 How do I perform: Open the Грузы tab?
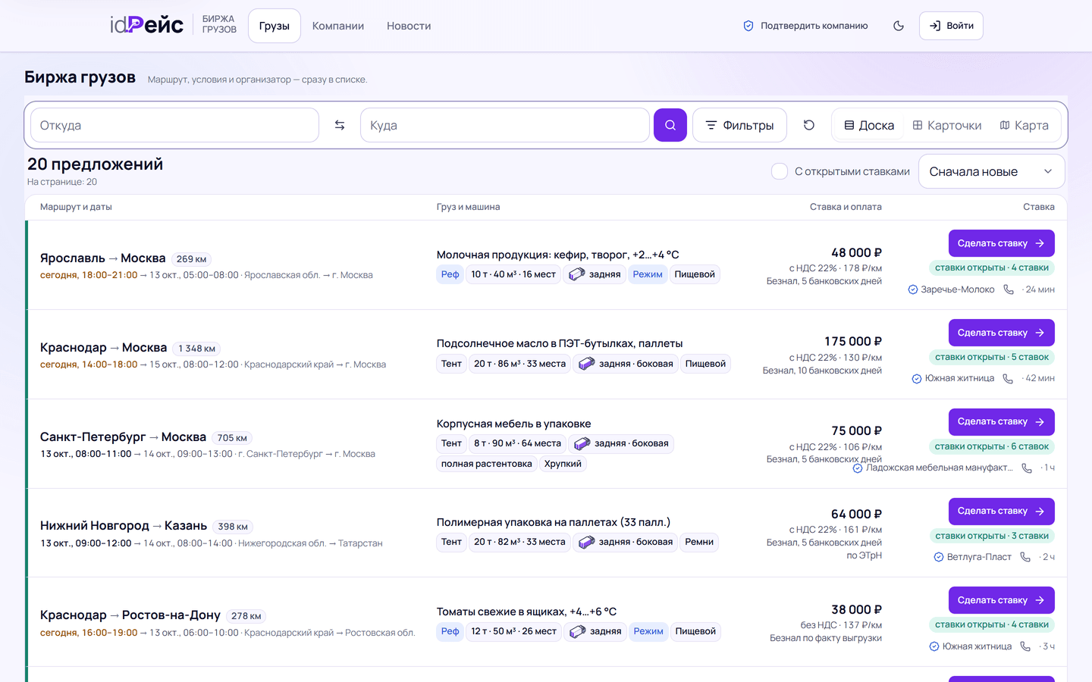(x=275, y=26)
